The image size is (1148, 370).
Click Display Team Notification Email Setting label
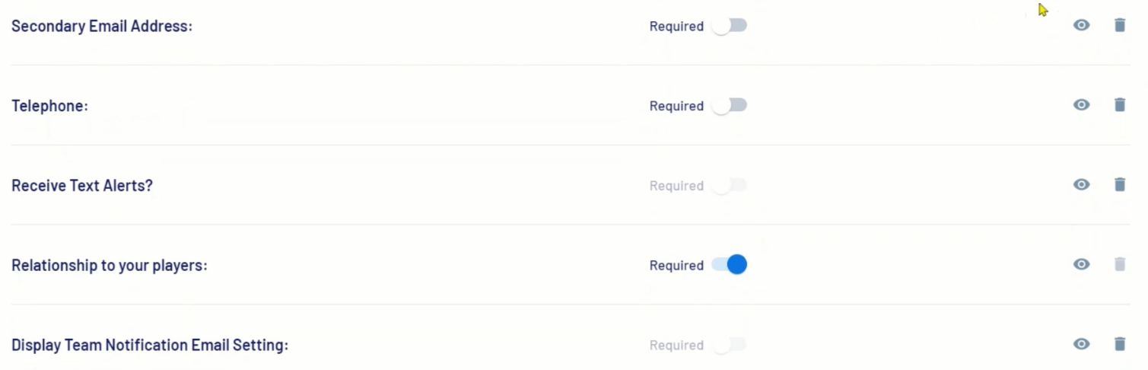coord(150,346)
